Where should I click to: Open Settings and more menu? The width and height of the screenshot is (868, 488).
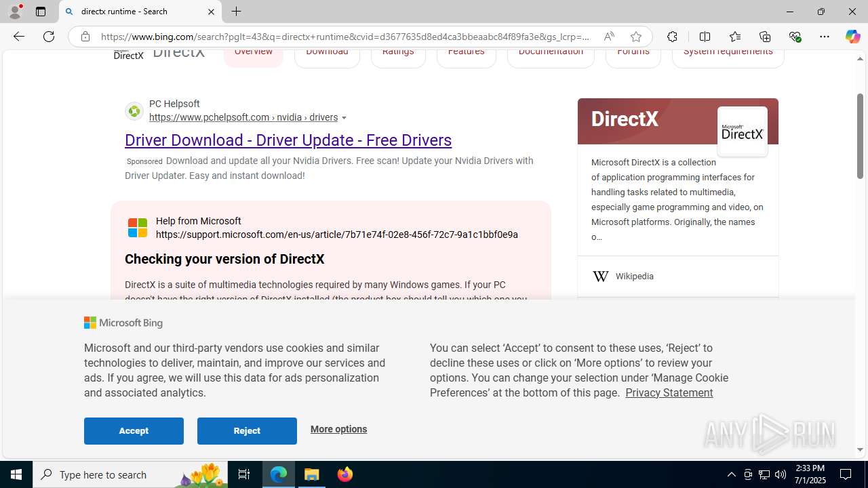pyautogui.click(x=825, y=37)
